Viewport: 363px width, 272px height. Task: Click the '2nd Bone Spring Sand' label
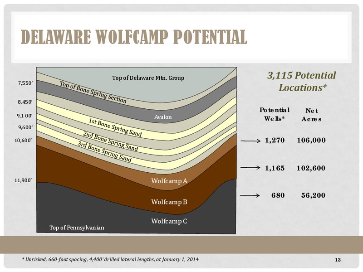coord(110,141)
